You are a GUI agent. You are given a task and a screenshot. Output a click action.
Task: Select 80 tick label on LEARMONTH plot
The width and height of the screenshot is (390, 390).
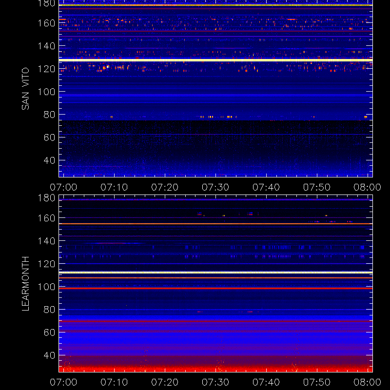tap(49, 310)
